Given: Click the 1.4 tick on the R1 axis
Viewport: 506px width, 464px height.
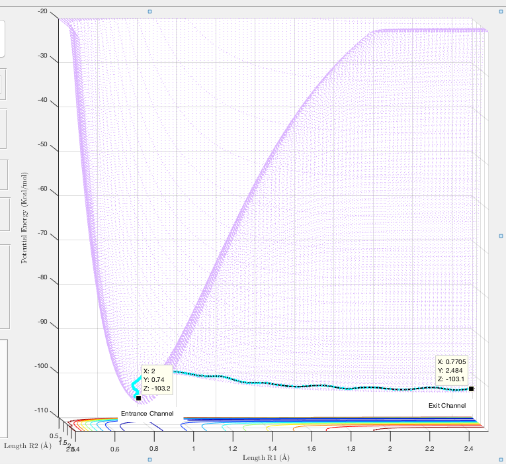Looking at the screenshot, I should pos(272,449).
